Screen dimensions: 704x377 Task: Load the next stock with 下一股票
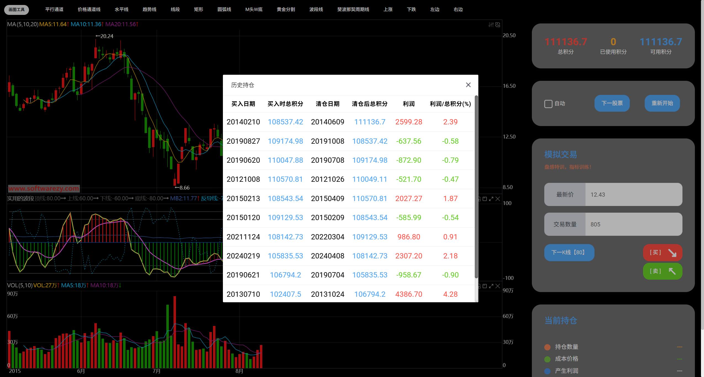(x=612, y=103)
